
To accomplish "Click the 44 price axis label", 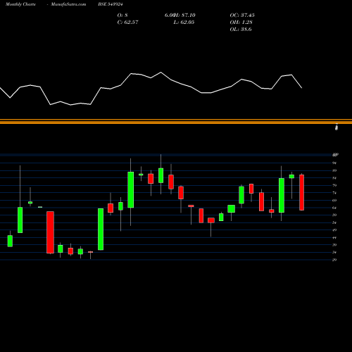I will coord(334,237).
